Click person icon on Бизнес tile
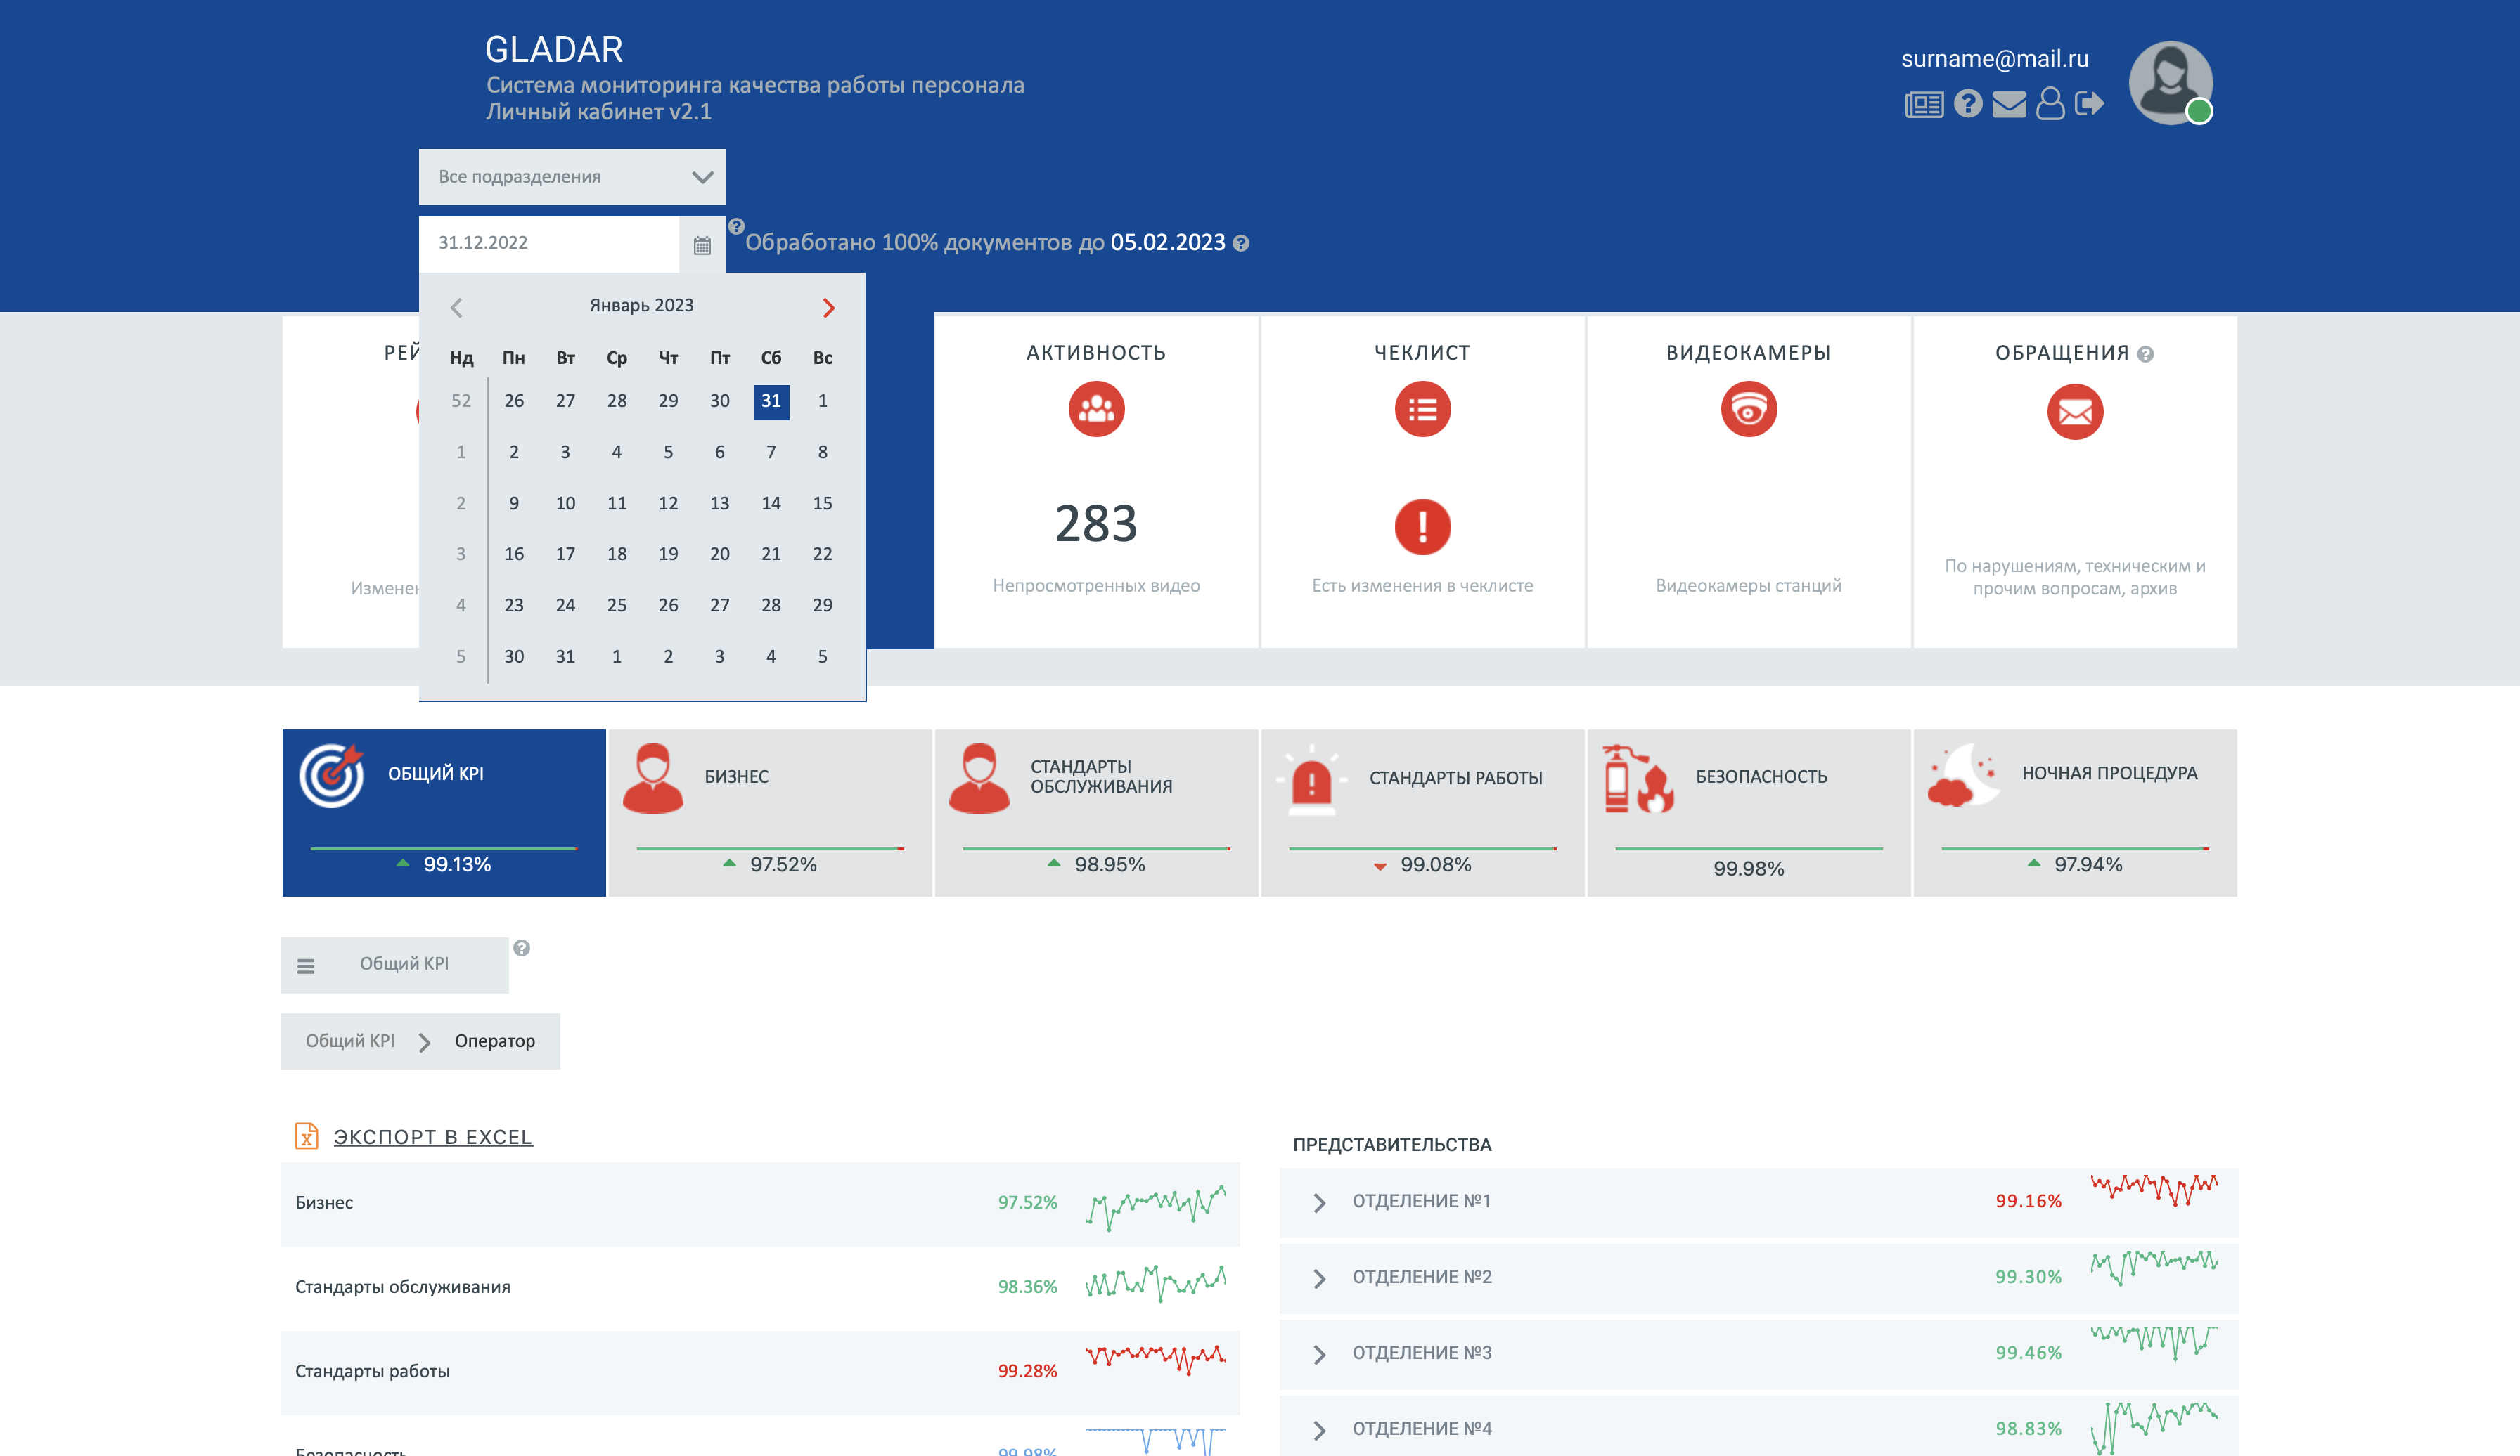Image resolution: width=2520 pixels, height=1456 pixels. pos(653,777)
